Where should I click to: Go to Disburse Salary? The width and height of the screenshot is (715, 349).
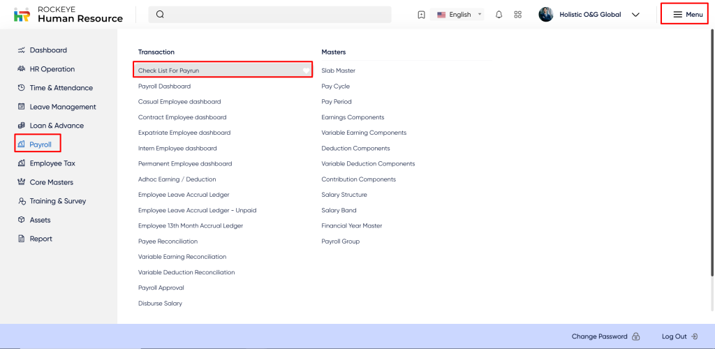(x=160, y=304)
